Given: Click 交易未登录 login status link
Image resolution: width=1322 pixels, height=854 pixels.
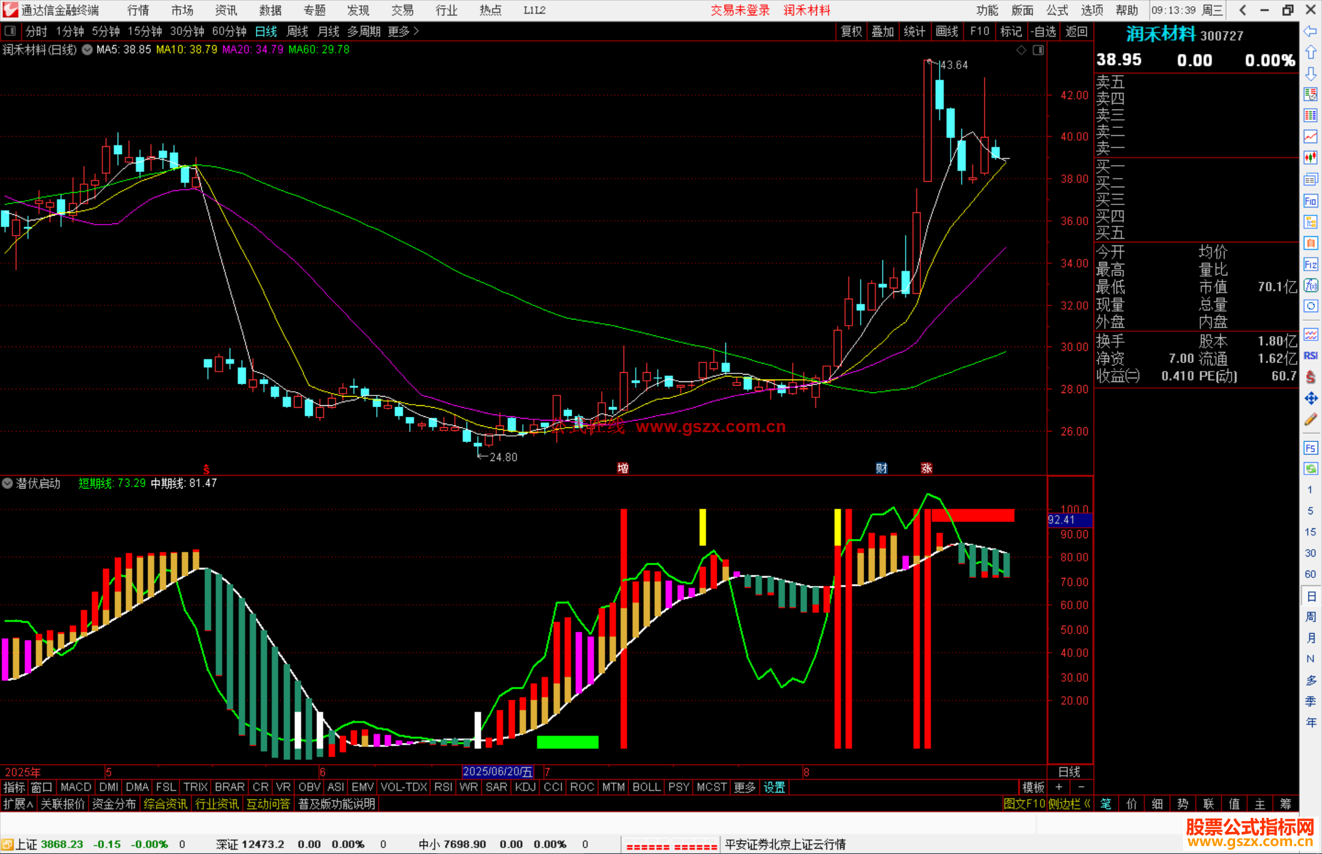Looking at the screenshot, I should 740,10.
